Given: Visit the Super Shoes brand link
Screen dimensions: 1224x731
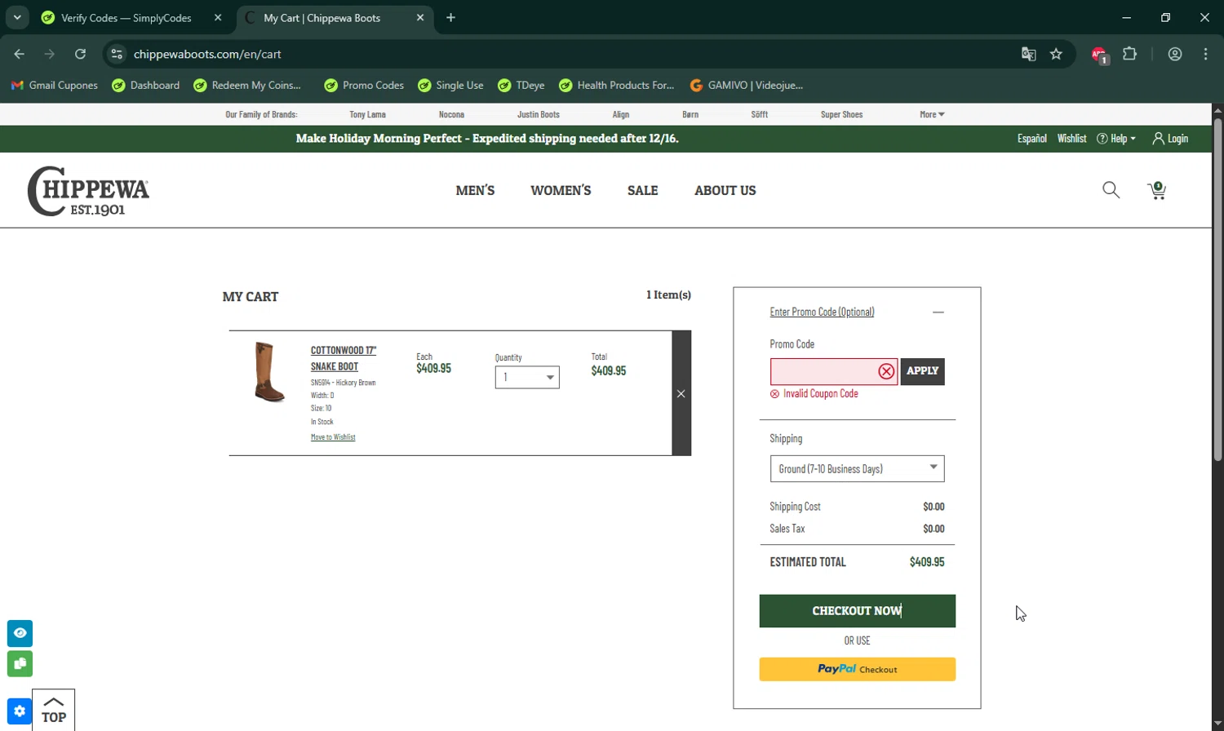Looking at the screenshot, I should [841, 114].
